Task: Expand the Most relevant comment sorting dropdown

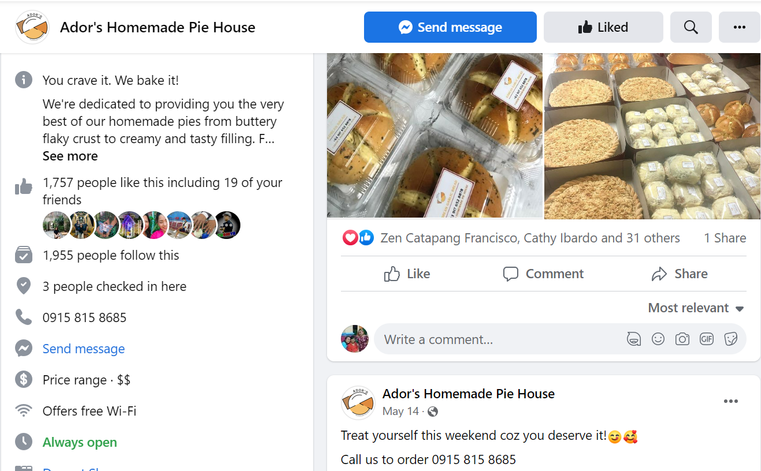Action: 696,308
